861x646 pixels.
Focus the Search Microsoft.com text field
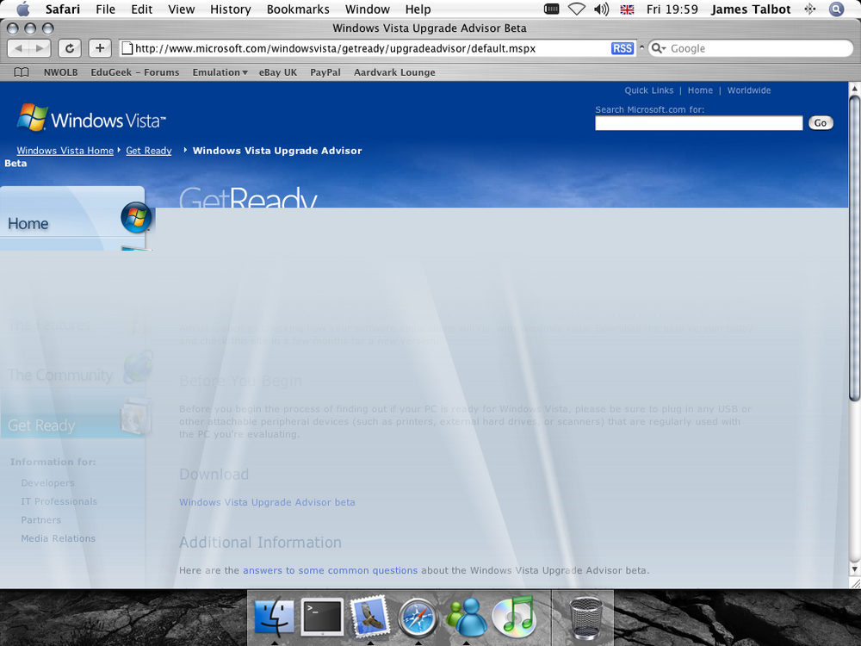pos(698,123)
